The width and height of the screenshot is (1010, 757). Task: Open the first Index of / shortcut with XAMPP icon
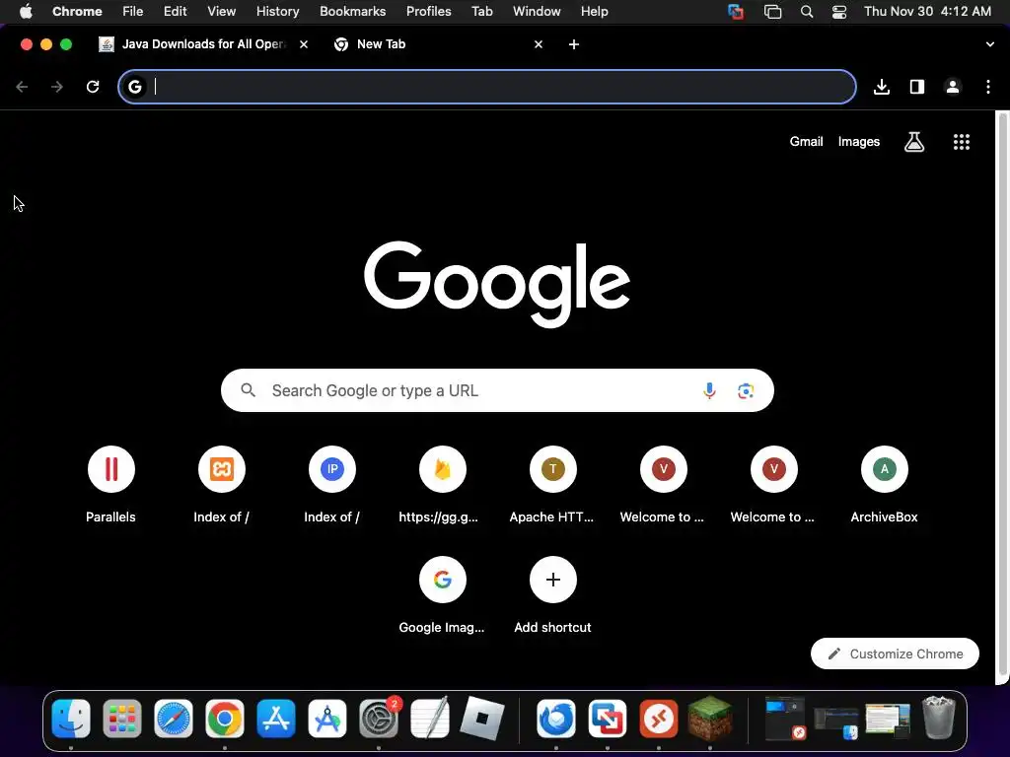coord(222,485)
